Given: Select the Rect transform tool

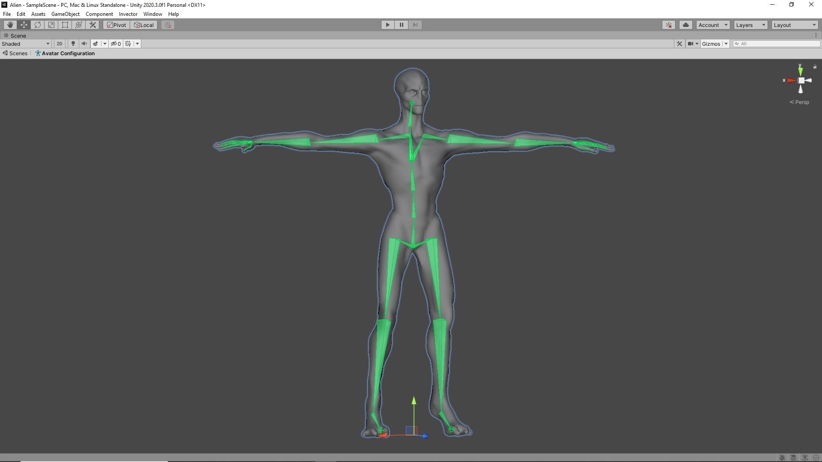Looking at the screenshot, I should 65,25.
